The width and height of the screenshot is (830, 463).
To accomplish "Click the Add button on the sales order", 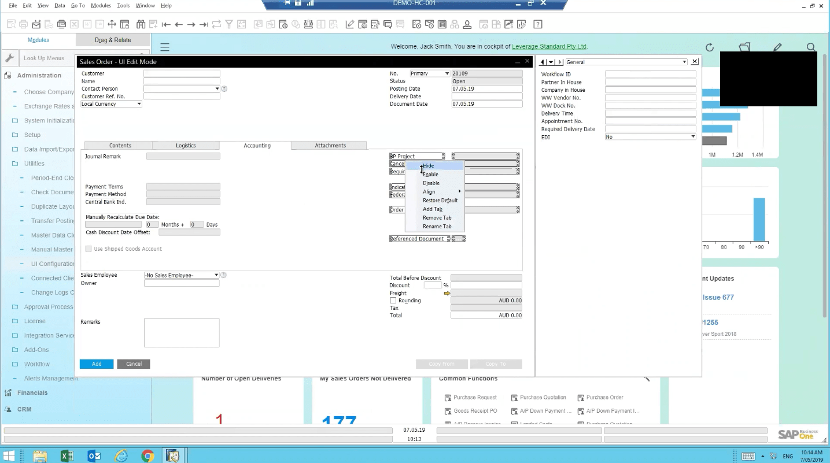I will pyautogui.click(x=96, y=364).
